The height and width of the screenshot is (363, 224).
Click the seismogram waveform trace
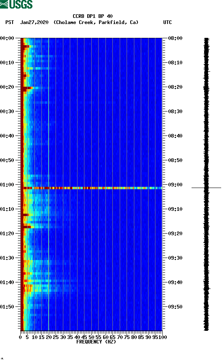click(206, 184)
